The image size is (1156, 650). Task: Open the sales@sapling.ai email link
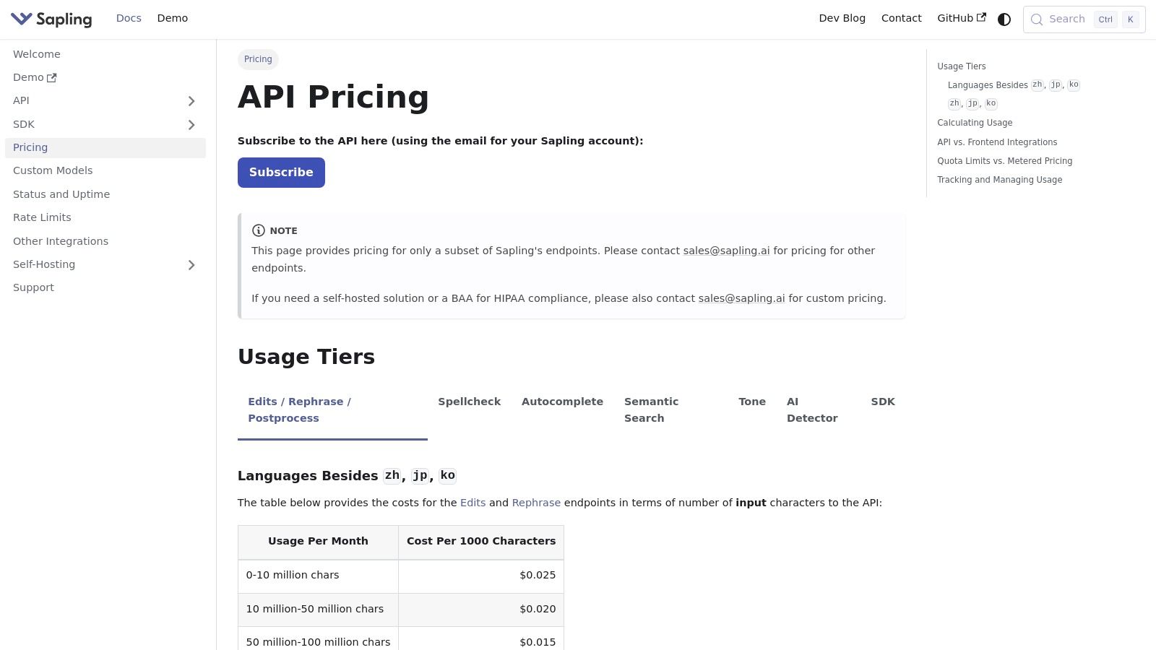tap(726, 251)
